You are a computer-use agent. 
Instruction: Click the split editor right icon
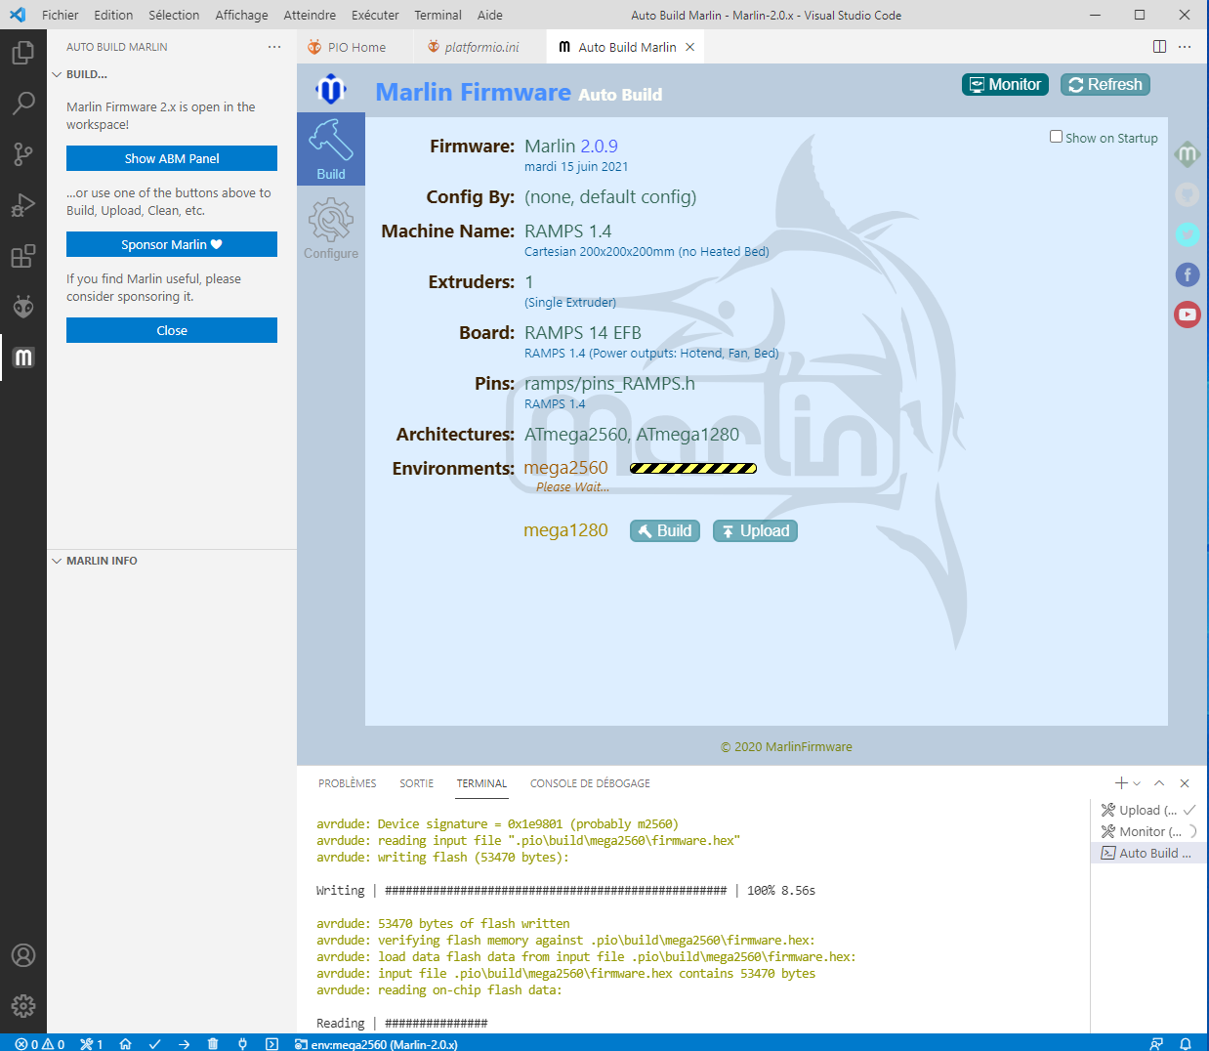coord(1159,47)
